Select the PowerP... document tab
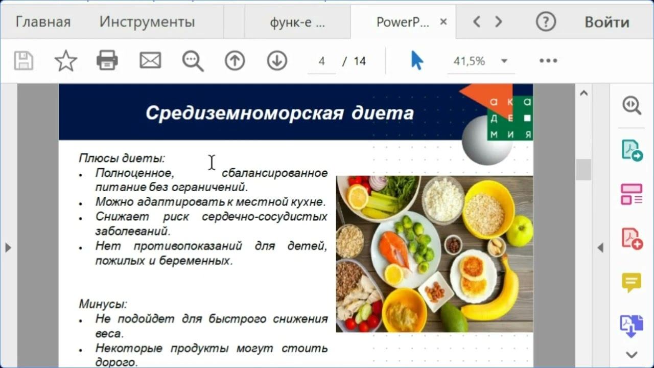 [403, 22]
